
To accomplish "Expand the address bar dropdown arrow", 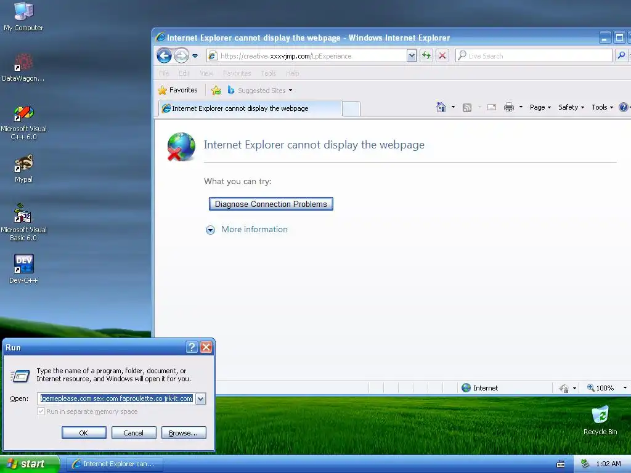I will tap(411, 56).
